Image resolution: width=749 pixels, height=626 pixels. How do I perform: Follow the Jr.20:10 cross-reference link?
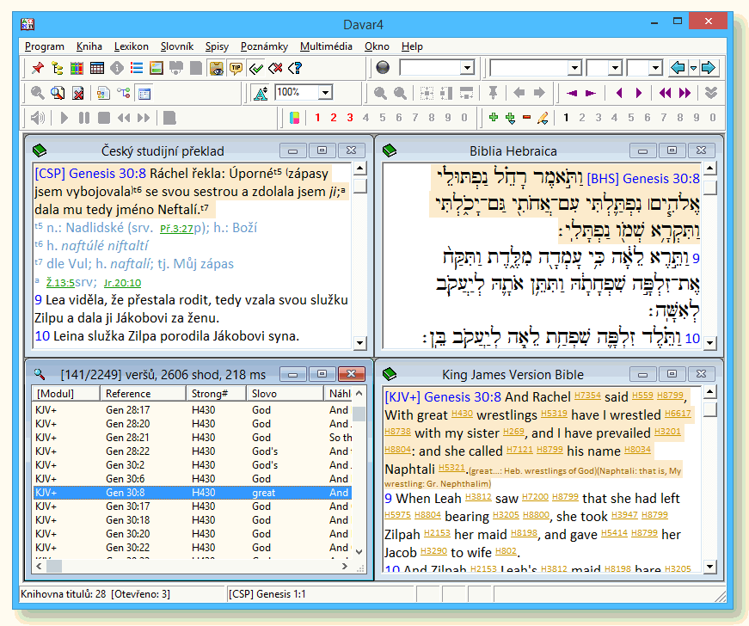pyautogui.click(x=122, y=283)
